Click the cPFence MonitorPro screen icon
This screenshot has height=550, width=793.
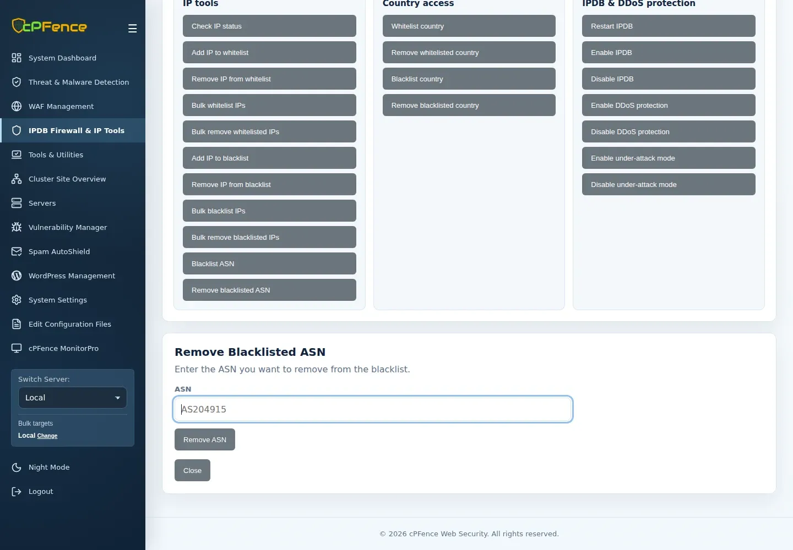[x=17, y=348]
